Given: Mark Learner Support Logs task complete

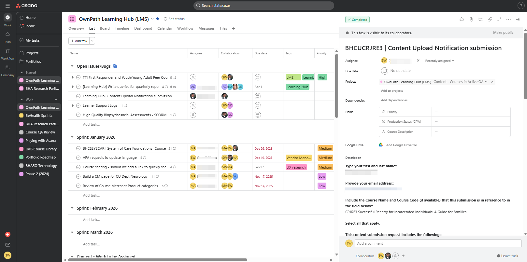Looking at the screenshot, I should pos(78,105).
